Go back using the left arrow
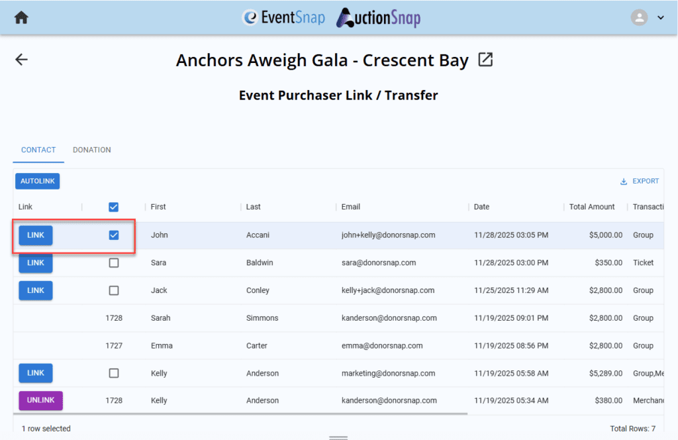Image resolution: width=678 pixels, height=440 pixels. tap(22, 60)
